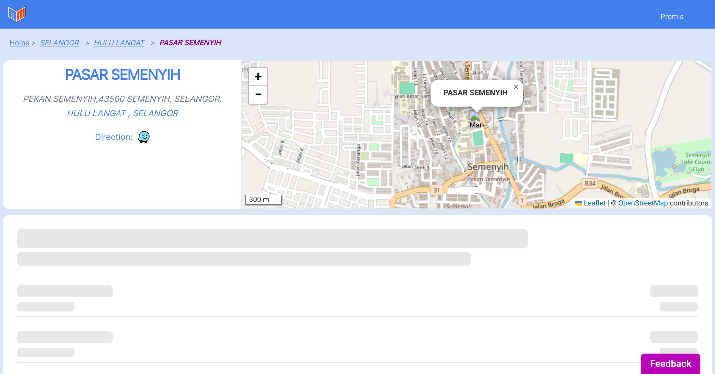Open the Leaflet attribution link
715x374 pixels.
click(594, 203)
